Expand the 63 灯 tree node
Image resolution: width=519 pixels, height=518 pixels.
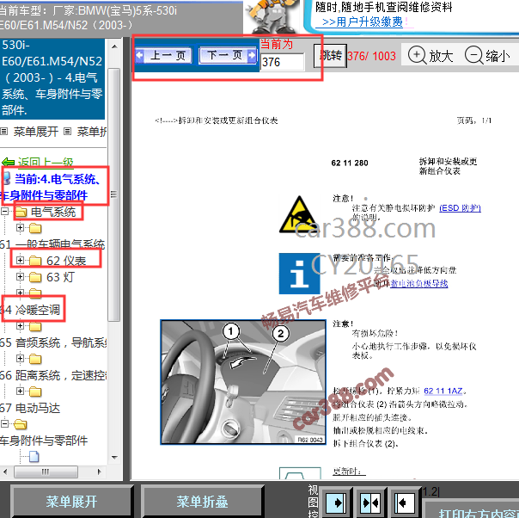tap(20, 276)
